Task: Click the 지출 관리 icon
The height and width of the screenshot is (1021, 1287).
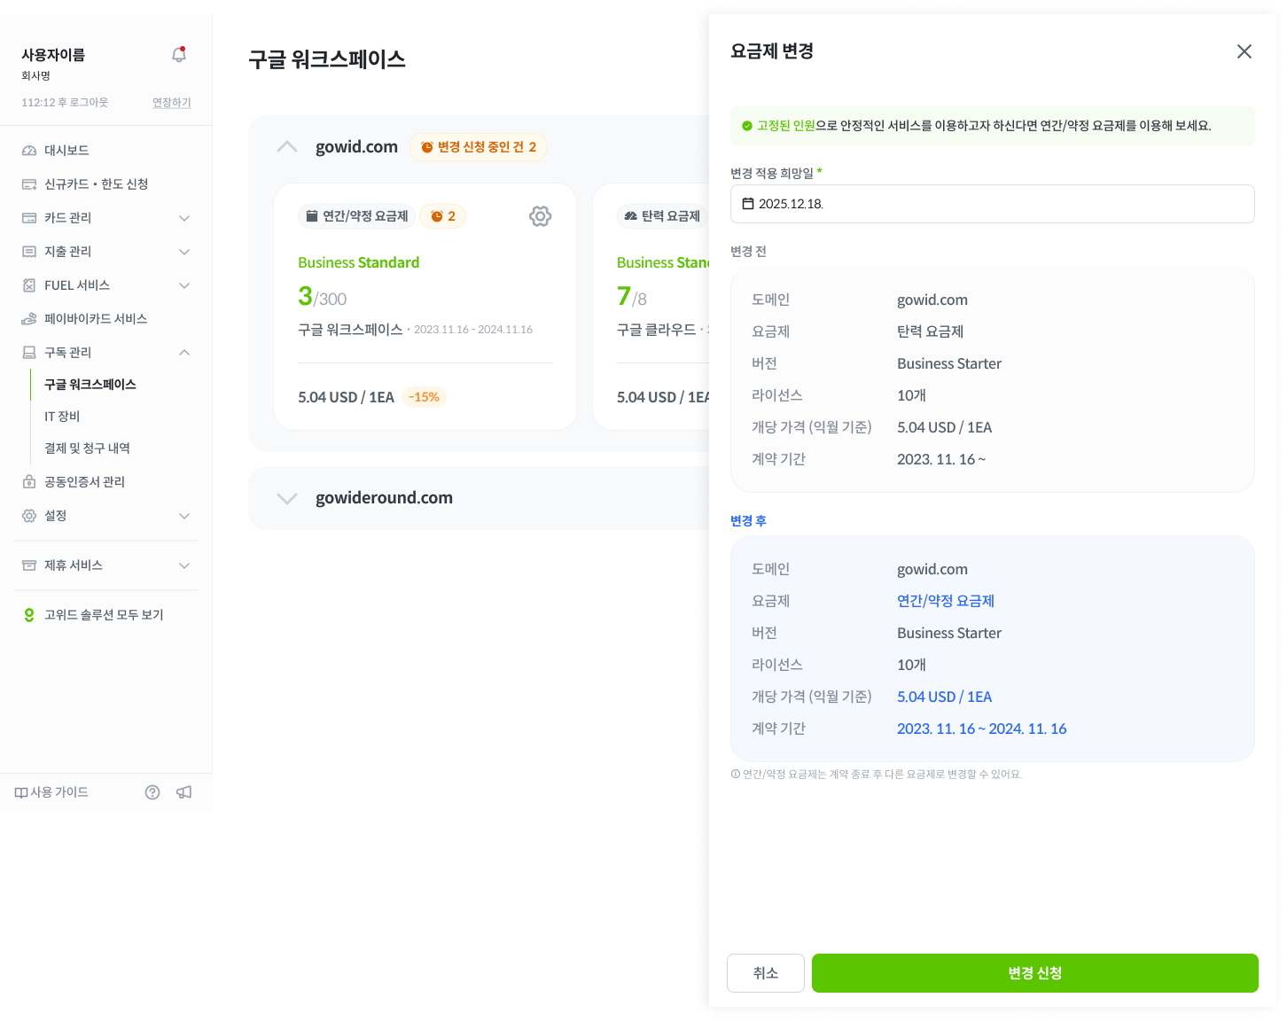Action: pyautogui.click(x=29, y=252)
